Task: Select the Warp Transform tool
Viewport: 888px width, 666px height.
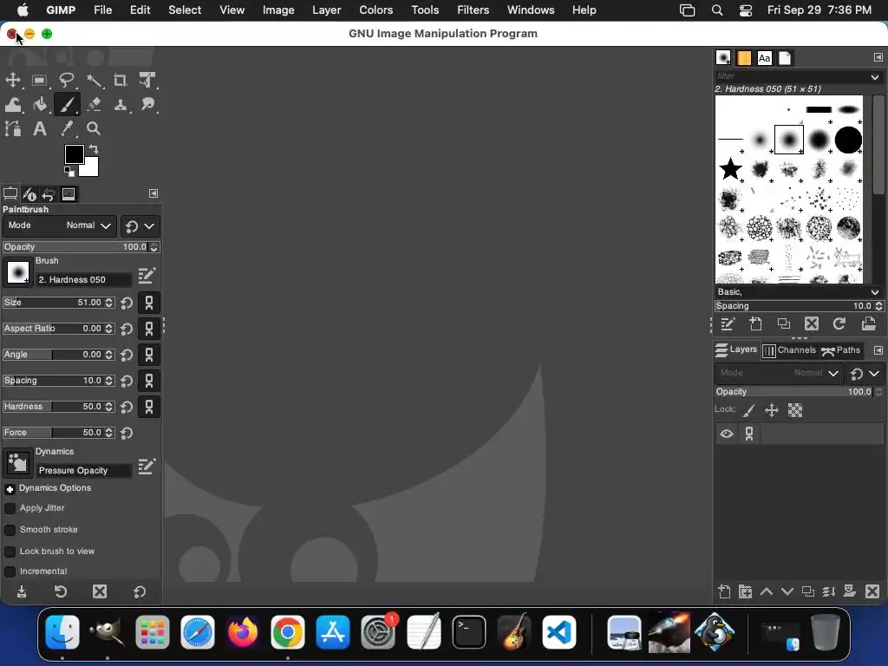Action: point(13,104)
